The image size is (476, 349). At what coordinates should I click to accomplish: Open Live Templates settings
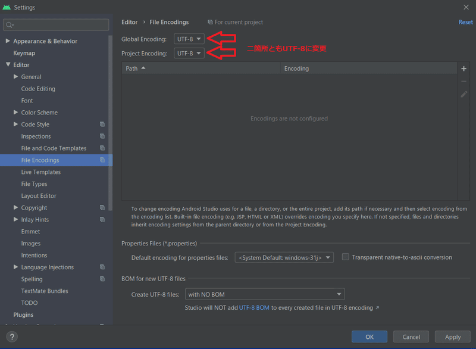click(41, 172)
